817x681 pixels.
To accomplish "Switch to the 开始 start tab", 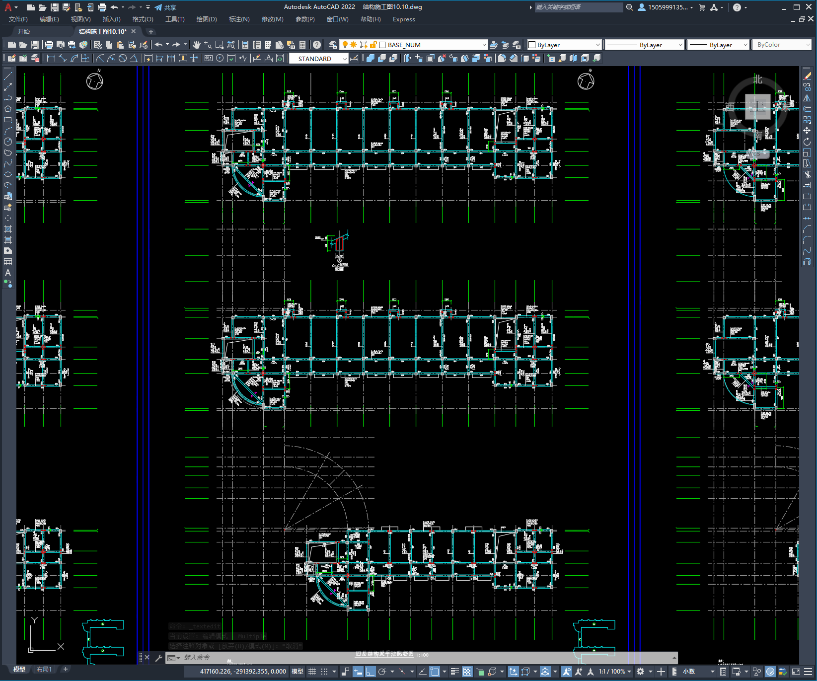I will (24, 31).
